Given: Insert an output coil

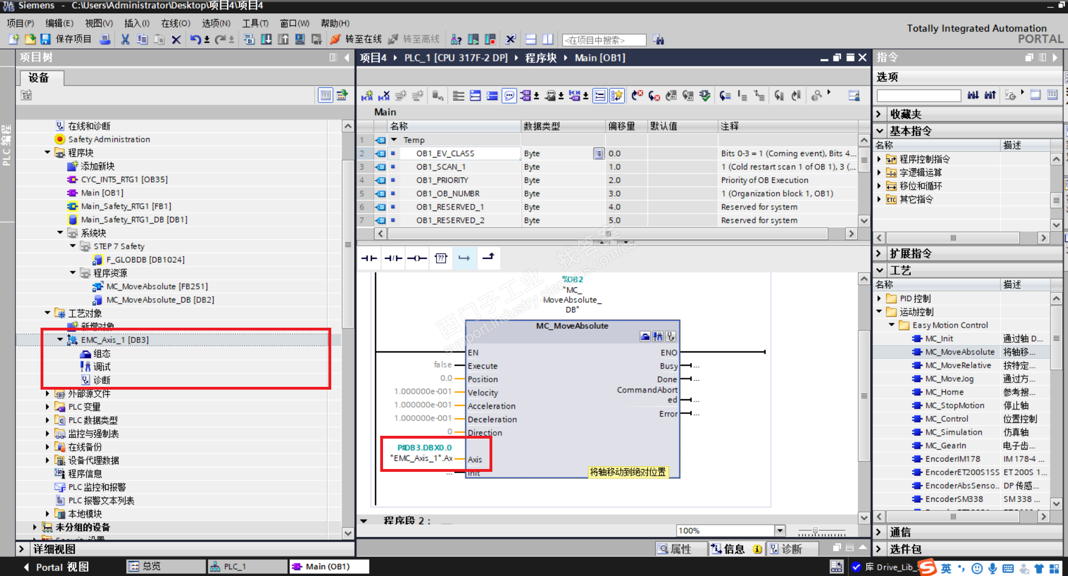Looking at the screenshot, I should tap(417, 258).
